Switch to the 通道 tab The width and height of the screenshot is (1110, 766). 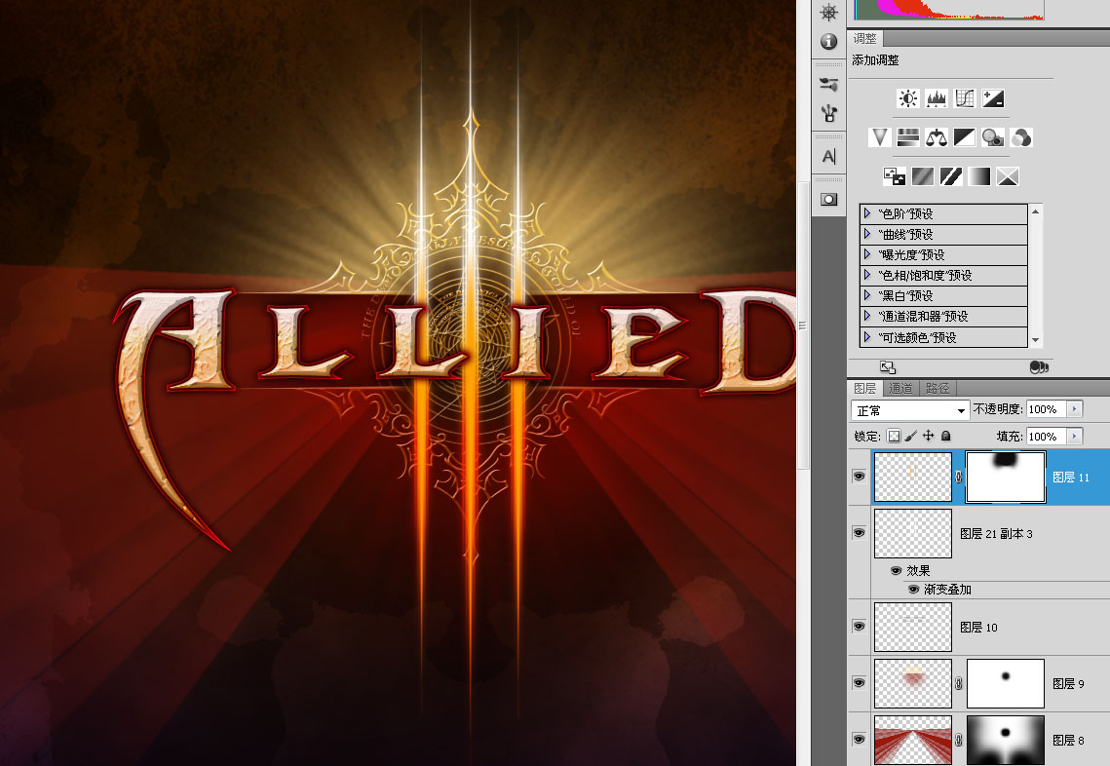pos(900,388)
